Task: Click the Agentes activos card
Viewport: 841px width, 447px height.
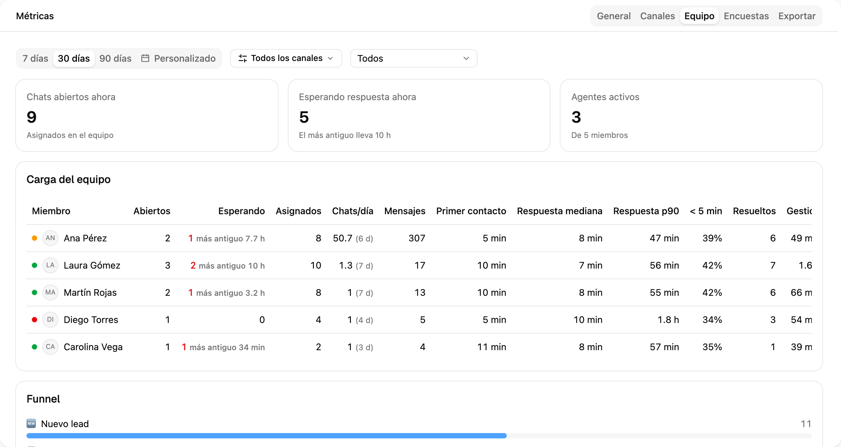Action: (691, 115)
